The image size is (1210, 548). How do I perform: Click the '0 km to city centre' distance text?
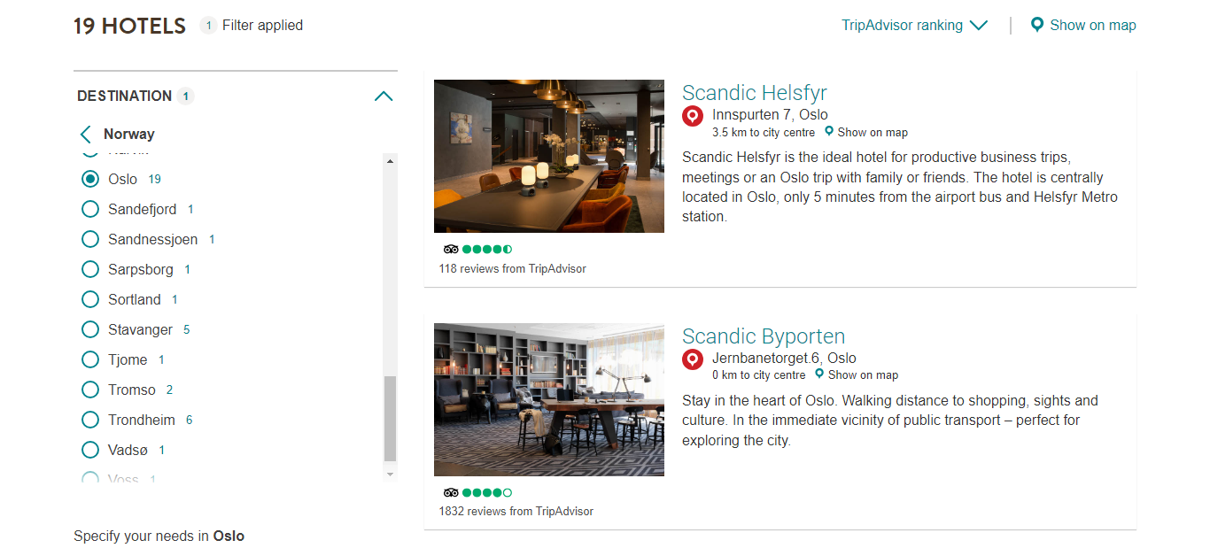pos(759,374)
